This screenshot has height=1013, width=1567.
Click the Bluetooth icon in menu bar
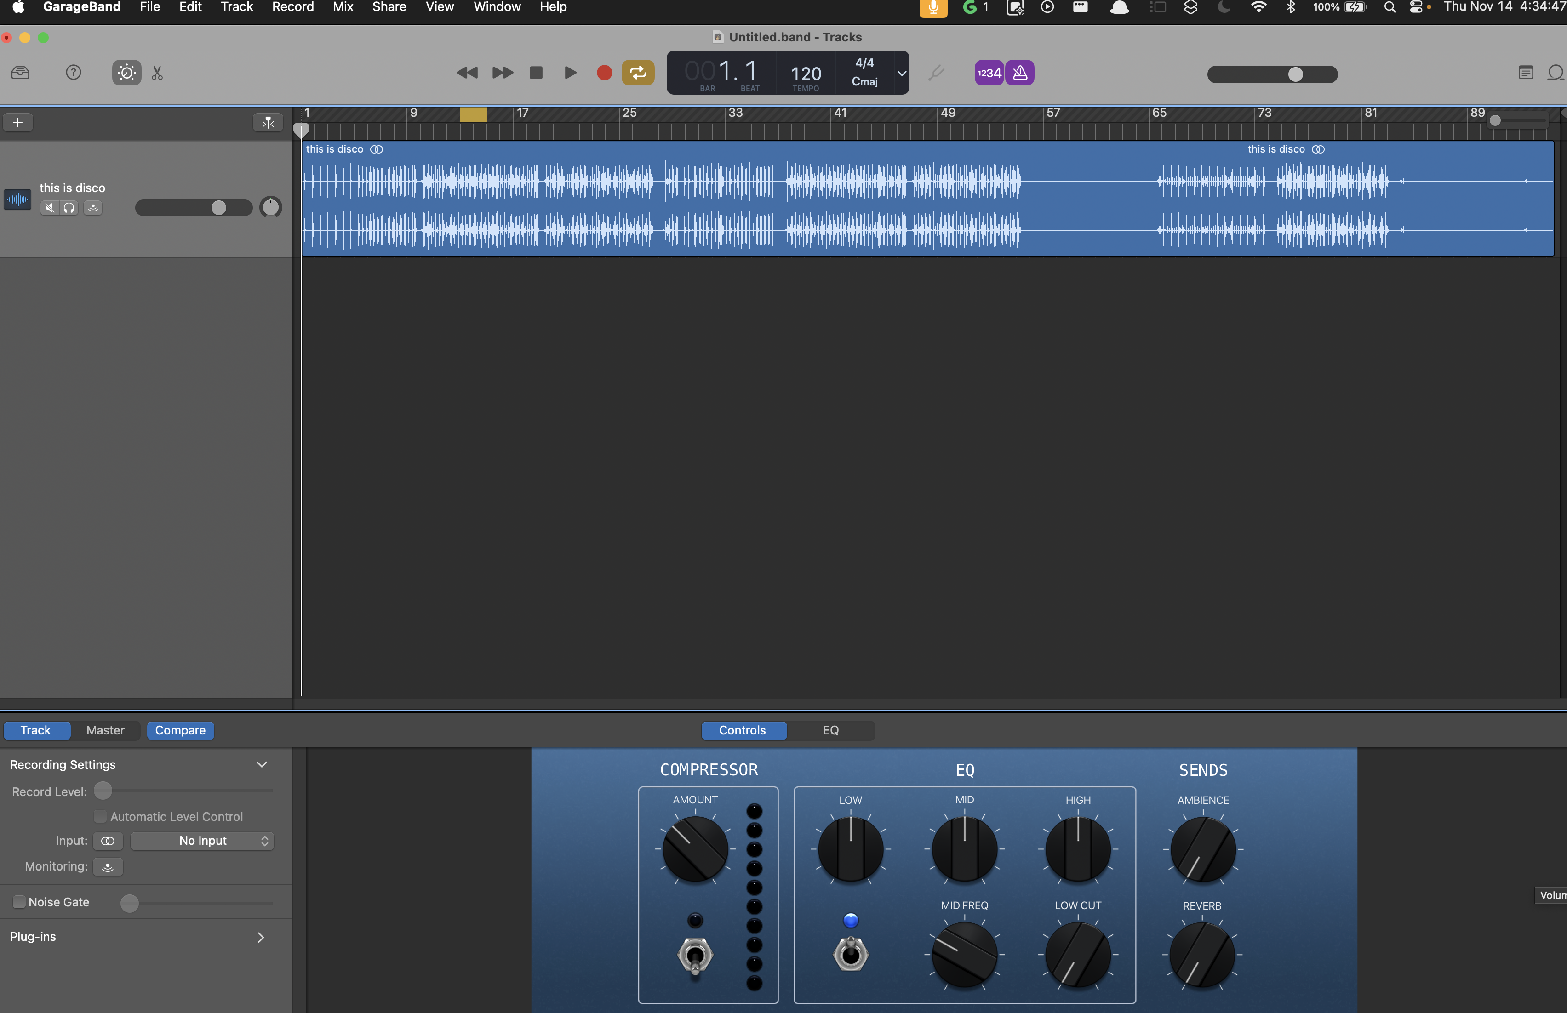click(1290, 7)
